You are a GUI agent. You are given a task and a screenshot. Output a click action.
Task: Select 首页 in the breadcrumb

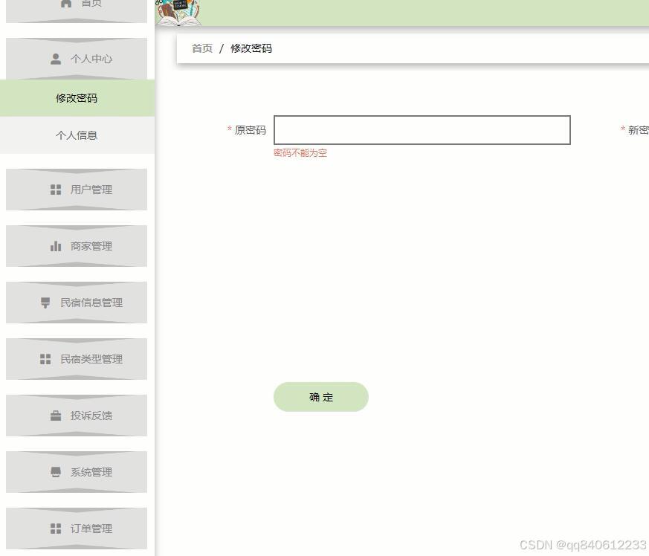[201, 48]
